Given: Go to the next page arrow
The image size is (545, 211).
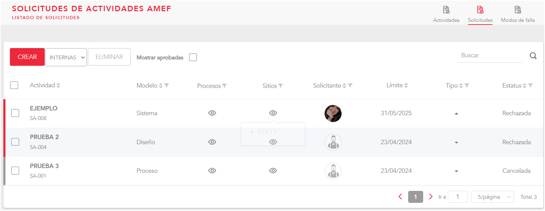Looking at the screenshot, I should [431, 197].
